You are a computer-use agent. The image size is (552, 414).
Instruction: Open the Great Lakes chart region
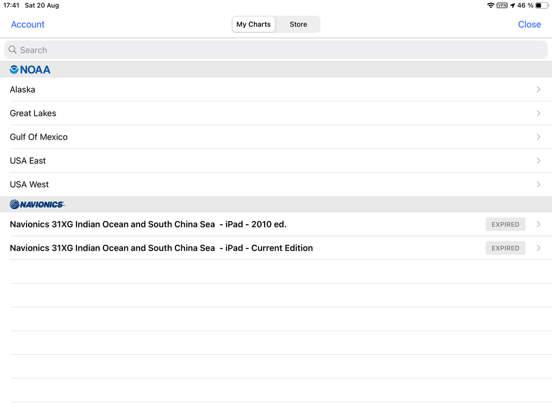(276, 113)
